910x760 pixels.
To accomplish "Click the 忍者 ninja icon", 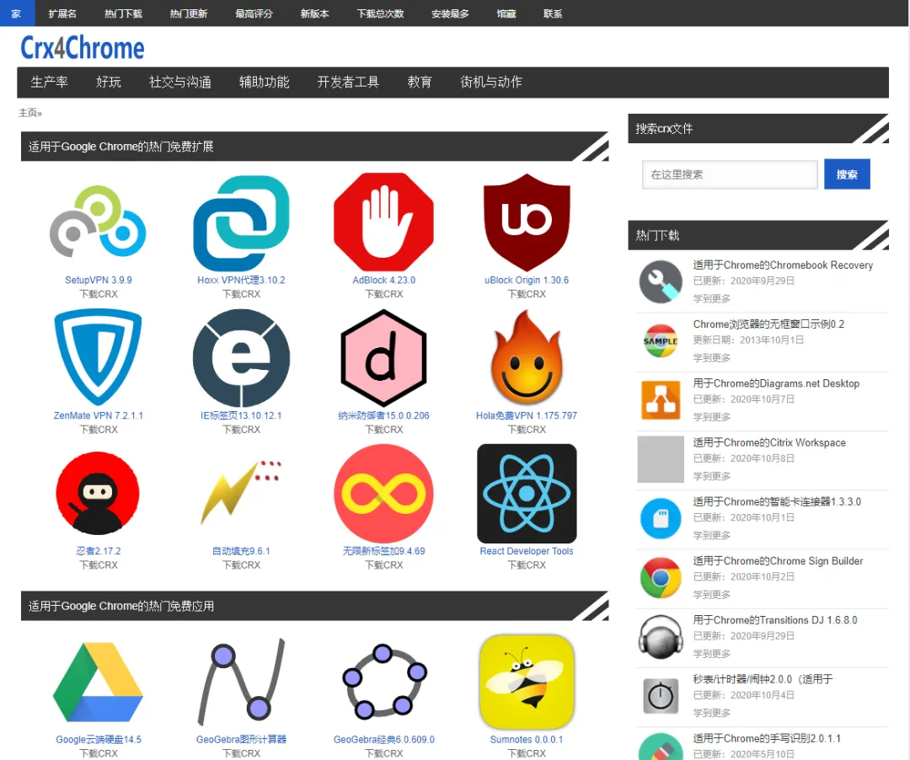I will pyautogui.click(x=98, y=494).
